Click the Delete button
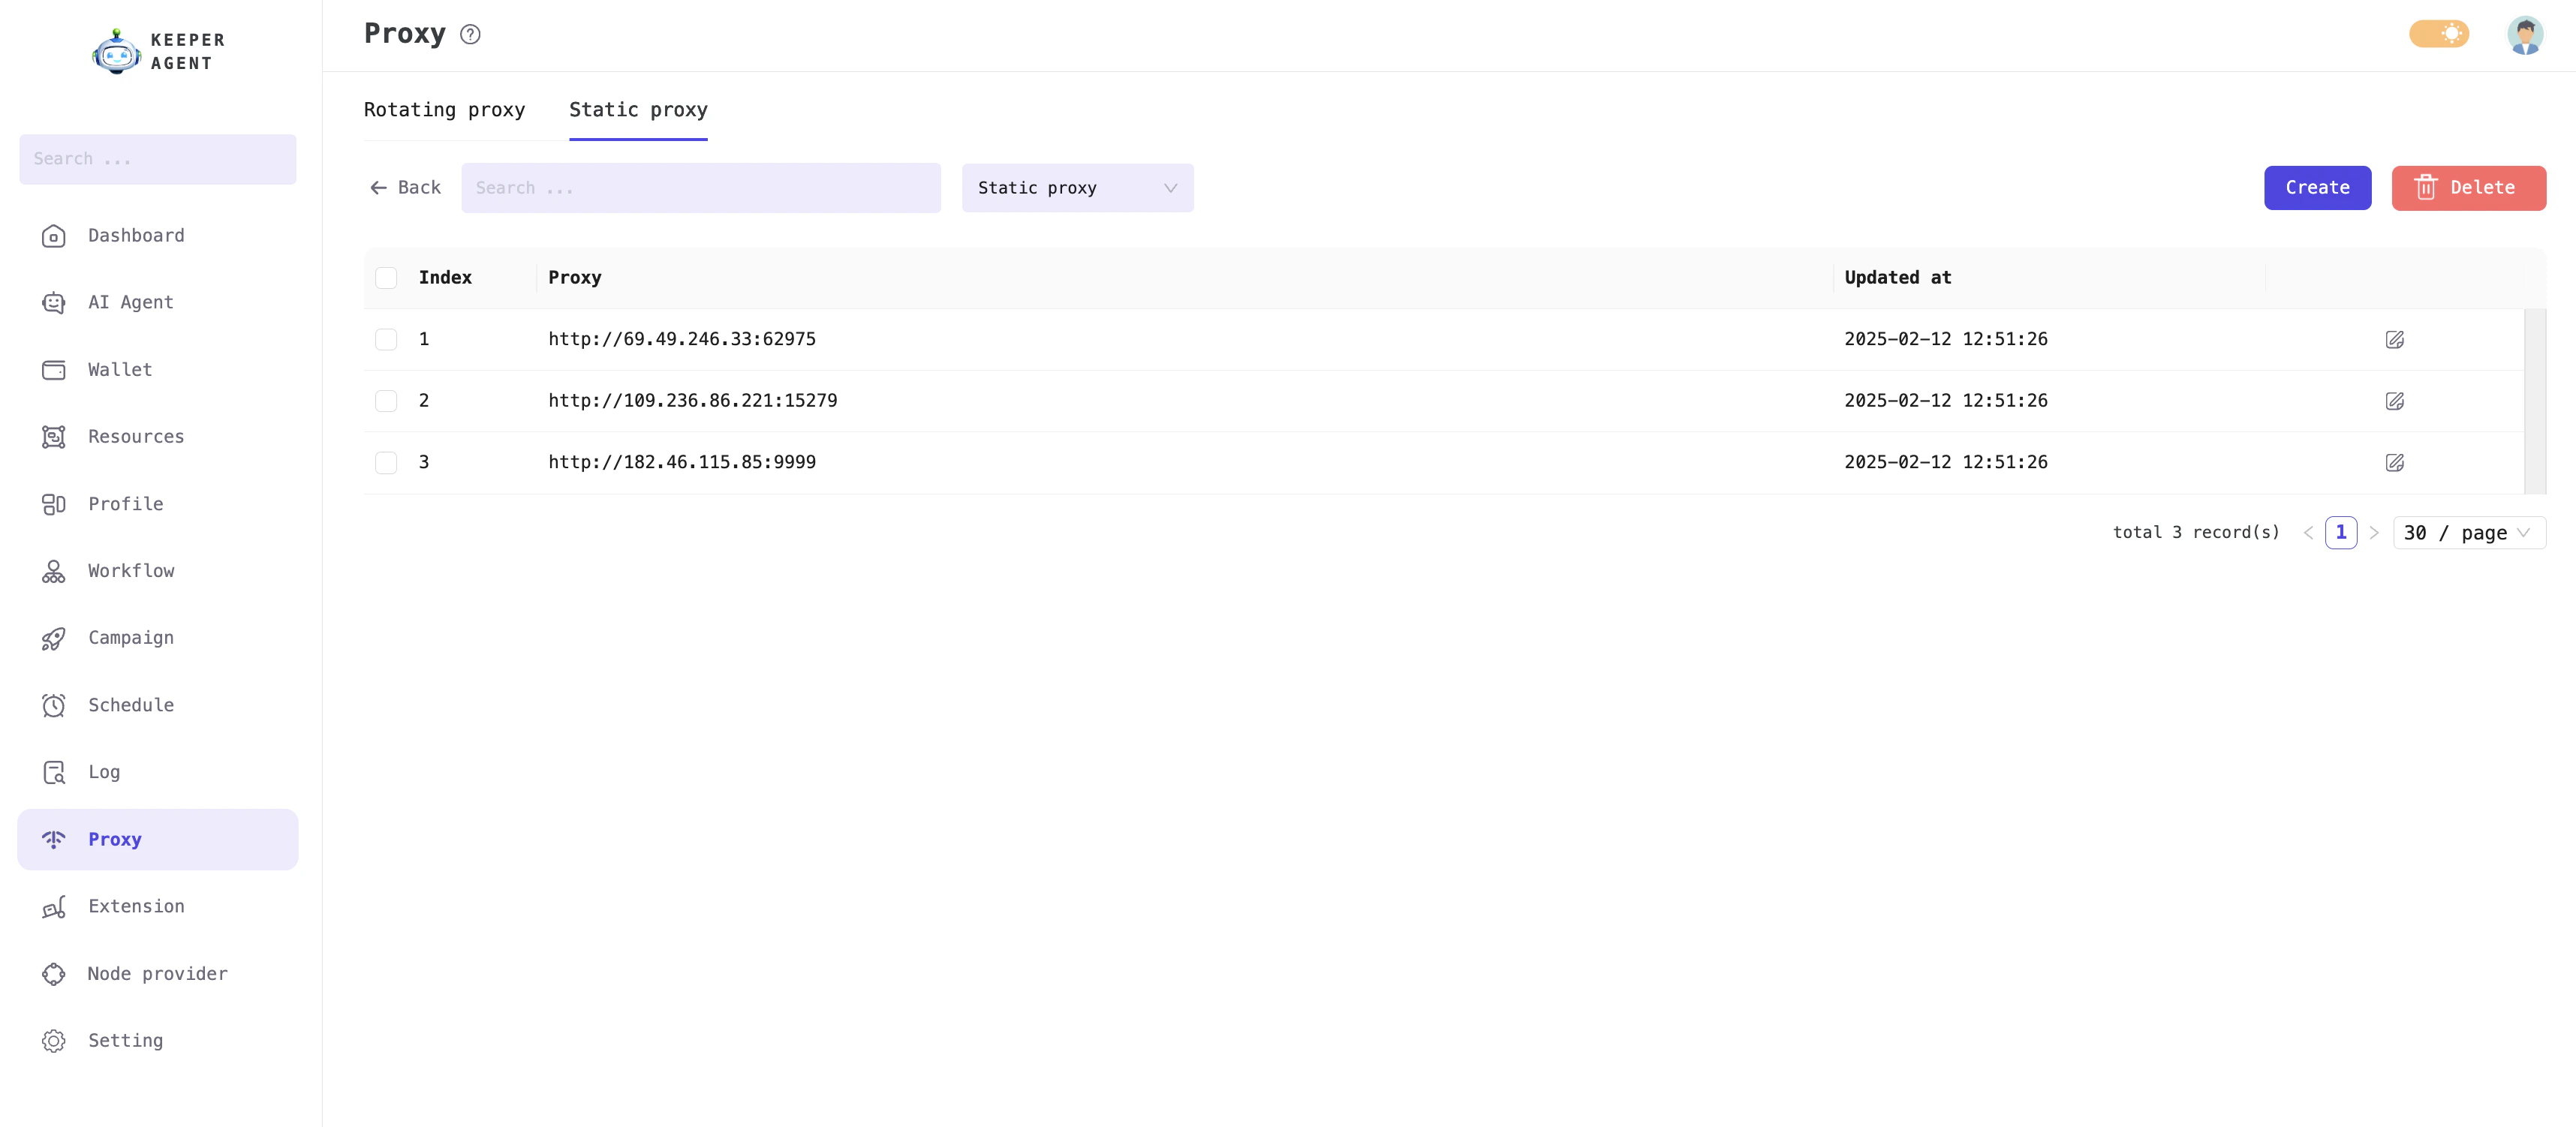Viewport: 2576px width, 1127px height. (2468, 187)
